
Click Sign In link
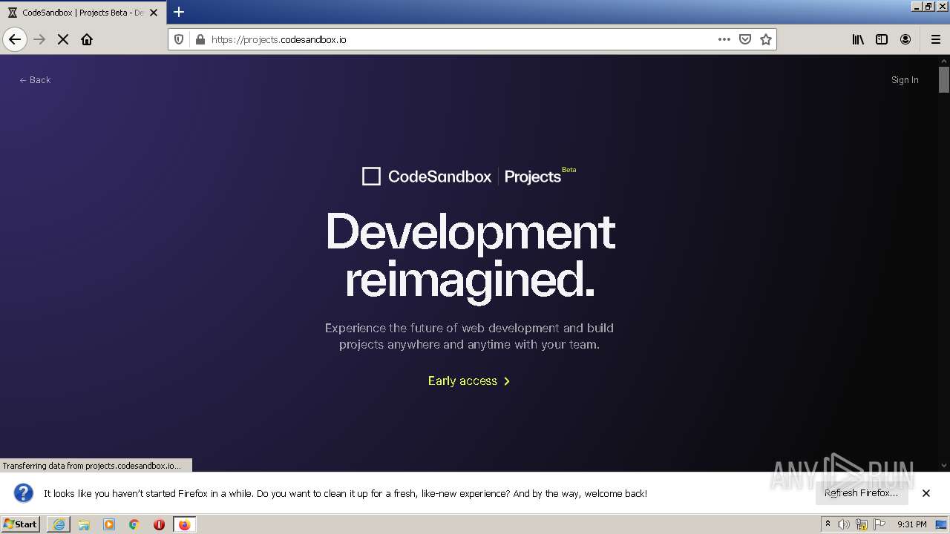(x=905, y=80)
